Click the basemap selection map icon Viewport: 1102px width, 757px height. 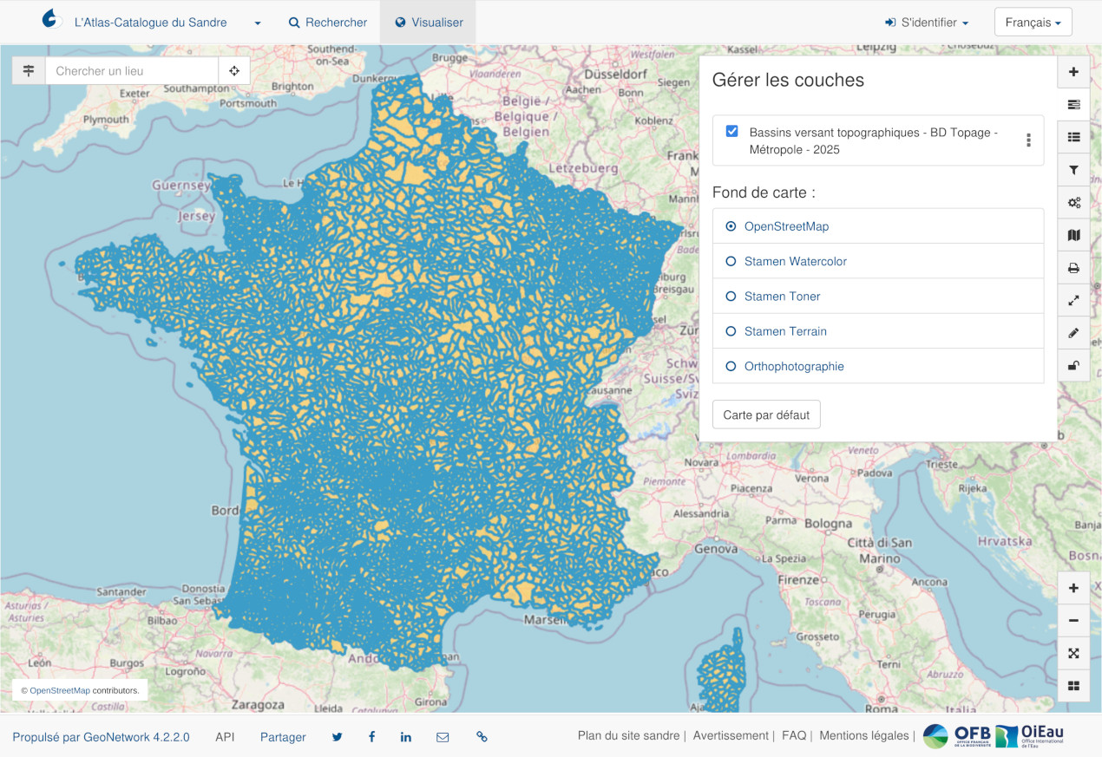[x=1073, y=235]
